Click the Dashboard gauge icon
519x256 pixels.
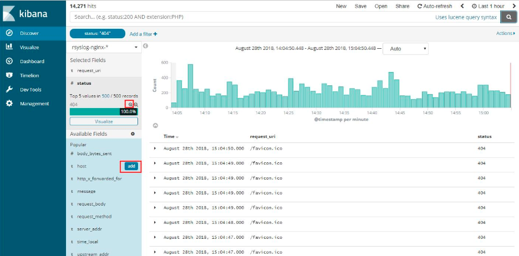click(x=9, y=61)
